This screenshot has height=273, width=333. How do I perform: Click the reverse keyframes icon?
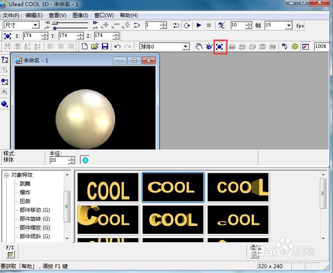click(126, 25)
